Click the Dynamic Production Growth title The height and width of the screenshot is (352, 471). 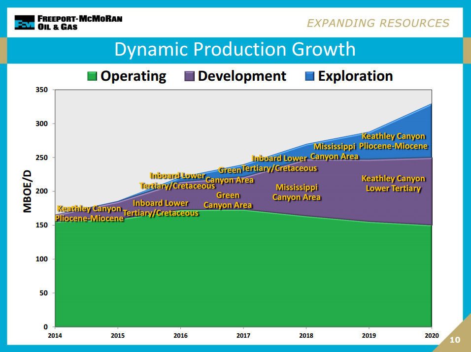(235, 49)
